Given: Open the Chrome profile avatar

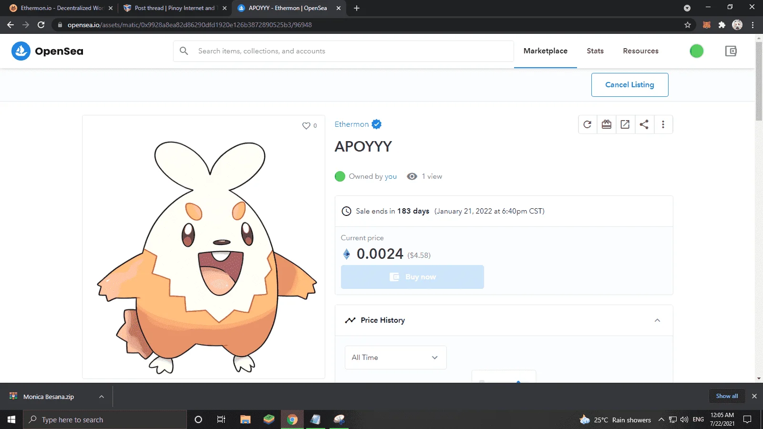Looking at the screenshot, I should tap(737, 25).
